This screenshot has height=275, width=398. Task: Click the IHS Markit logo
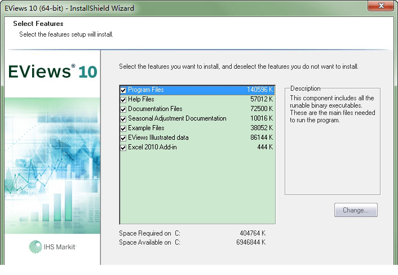[52, 247]
